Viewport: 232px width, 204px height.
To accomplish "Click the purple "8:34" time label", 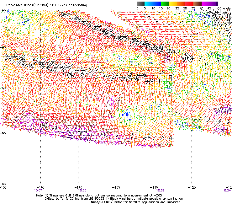I will [227, 191].
